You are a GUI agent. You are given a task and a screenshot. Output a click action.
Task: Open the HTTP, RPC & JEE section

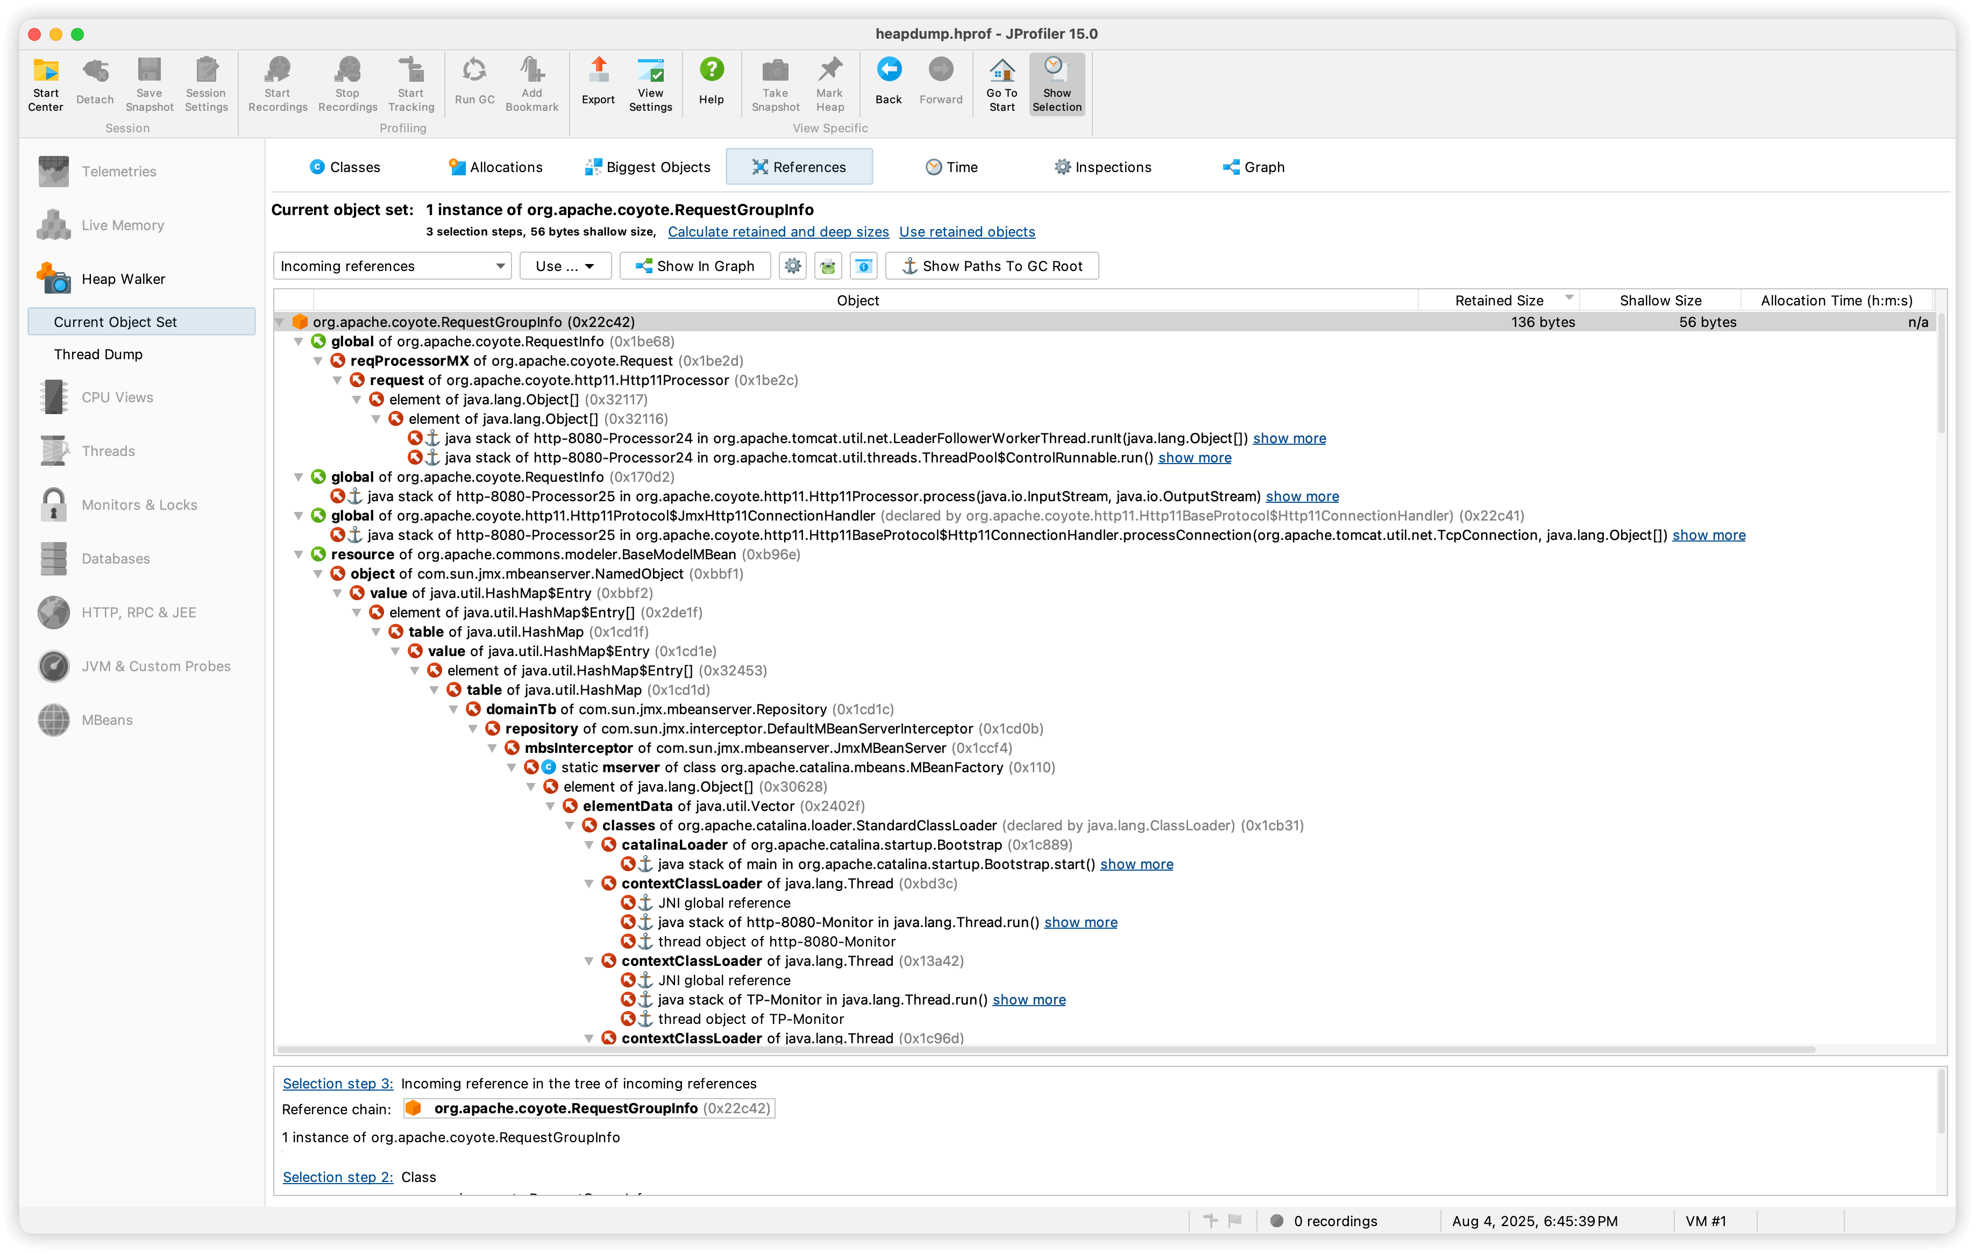[x=139, y=613]
